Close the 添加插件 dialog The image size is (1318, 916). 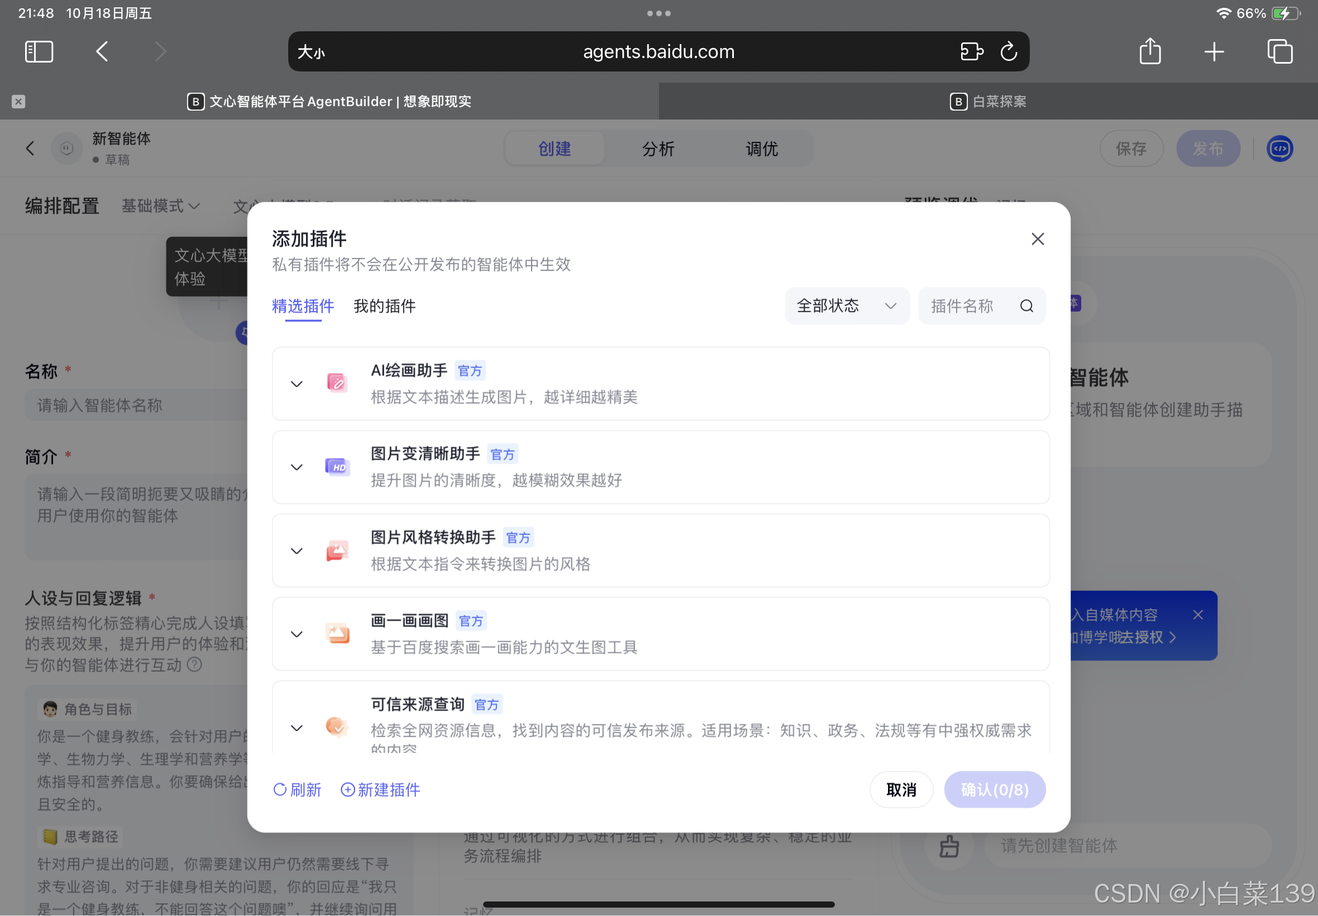(1038, 238)
